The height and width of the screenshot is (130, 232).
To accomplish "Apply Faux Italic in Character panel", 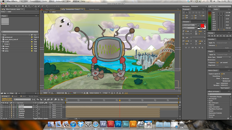I will (189, 48).
